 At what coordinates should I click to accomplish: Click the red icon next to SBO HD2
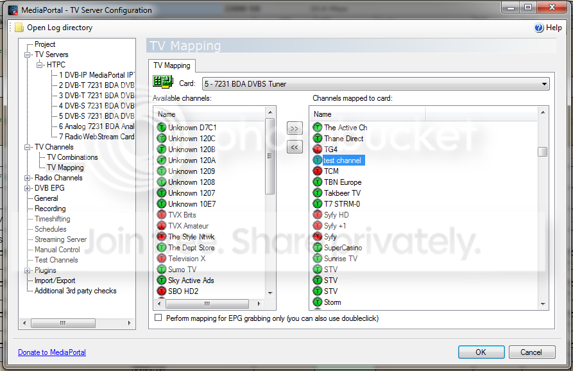(x=161, y=291)
